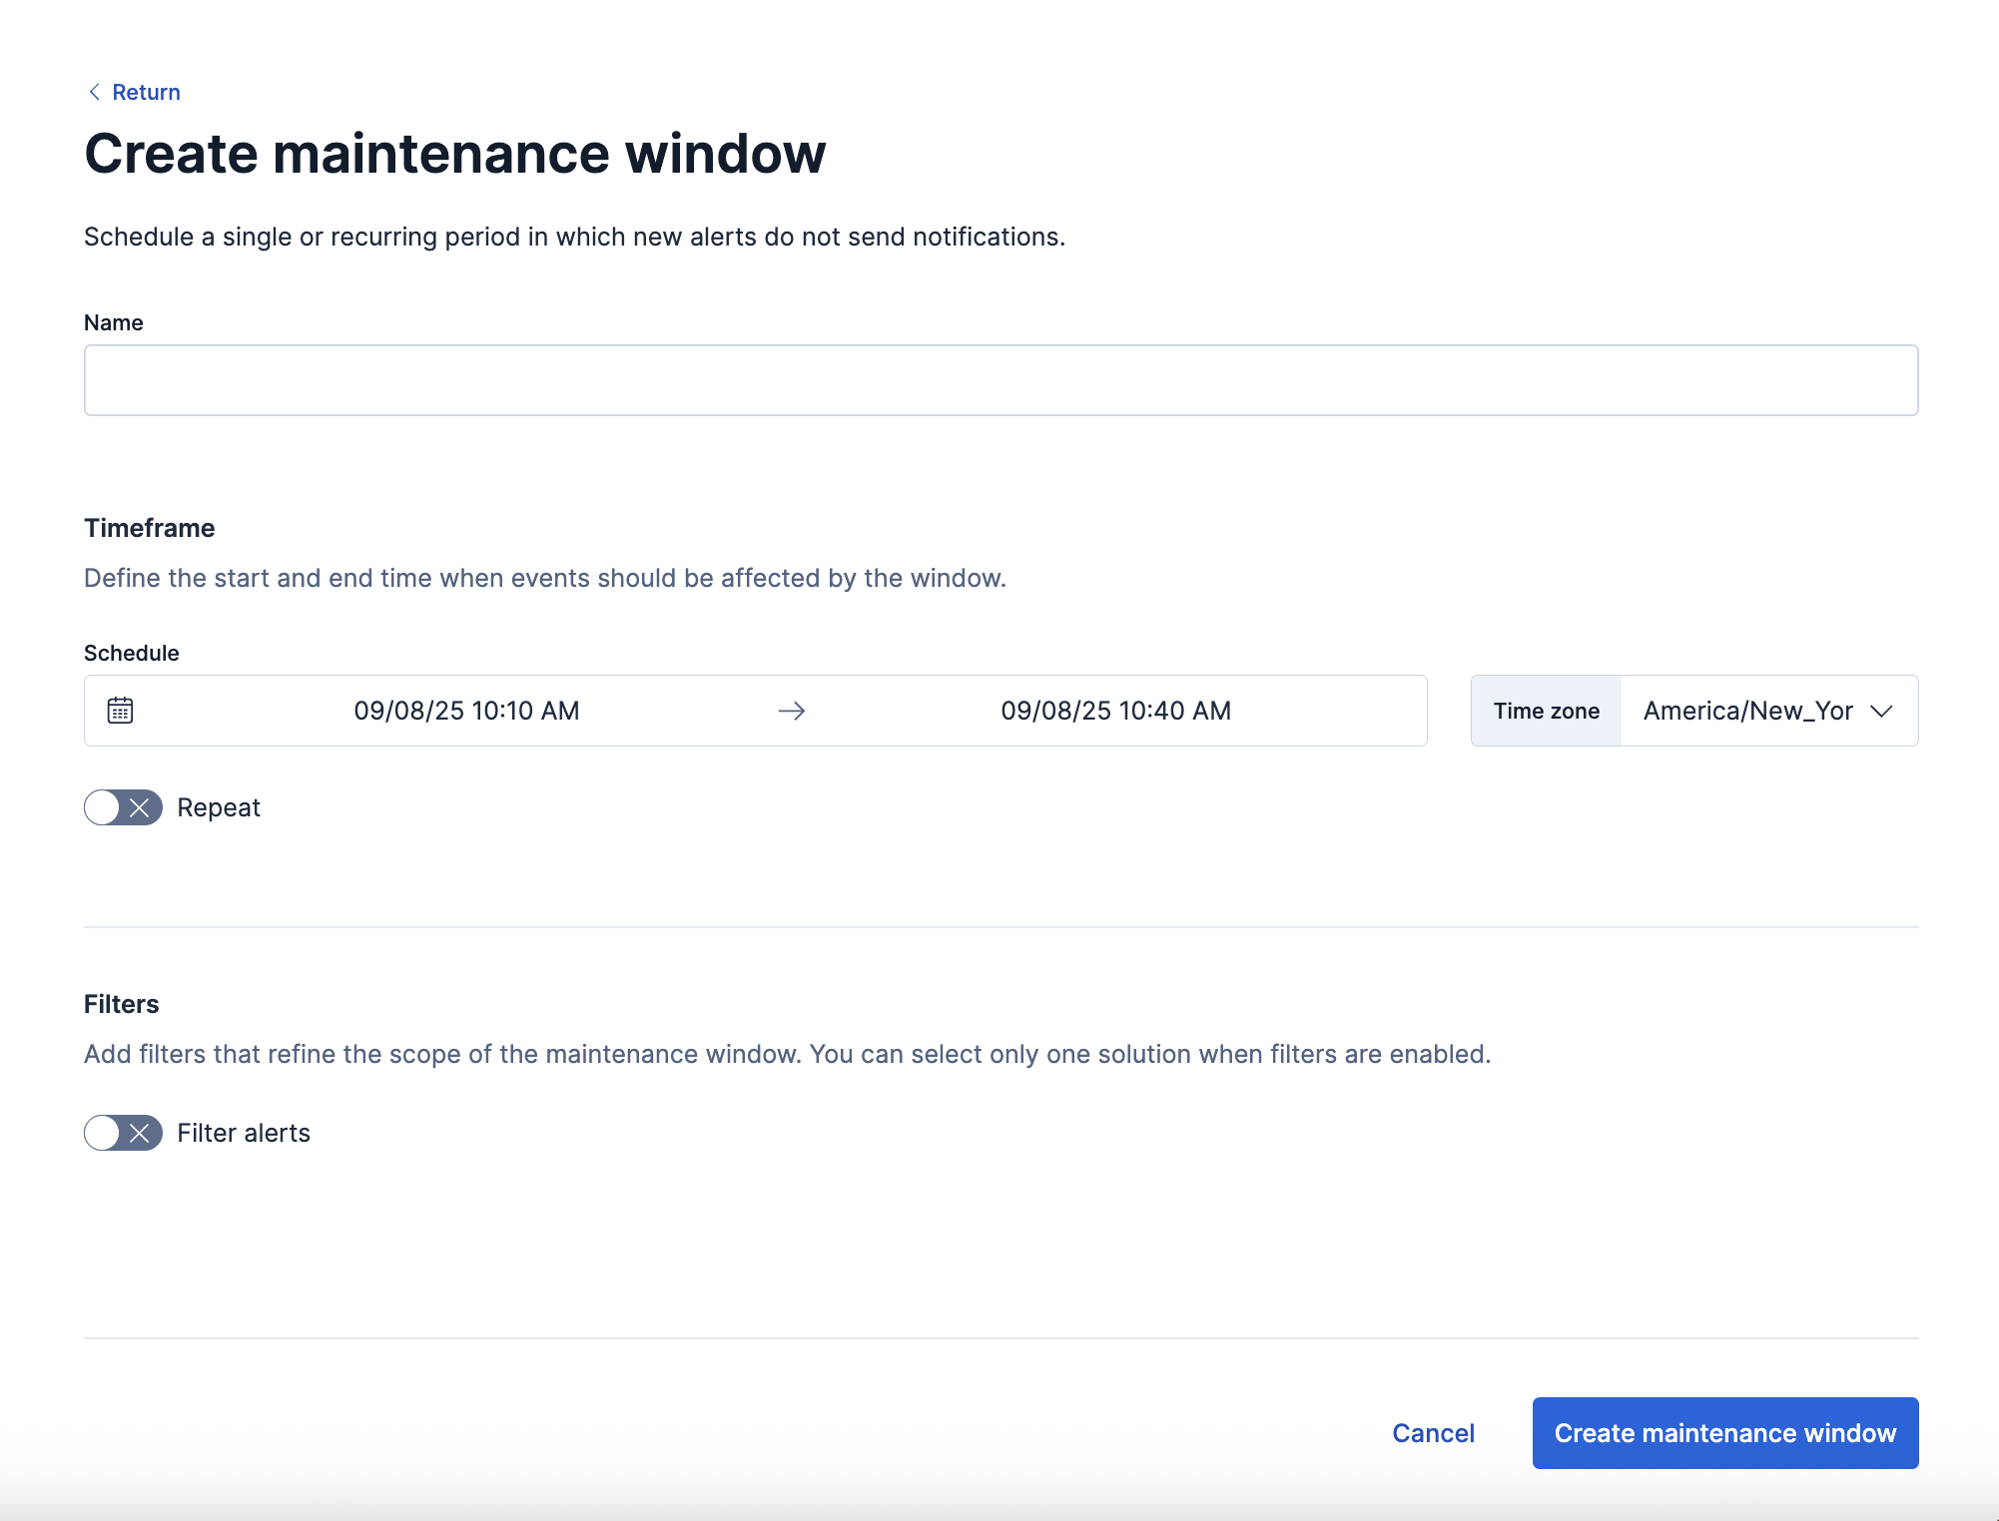Click the back chevron next to Return
Viewport: 1999px width, 1521px height.
click(x=94, y=91)
